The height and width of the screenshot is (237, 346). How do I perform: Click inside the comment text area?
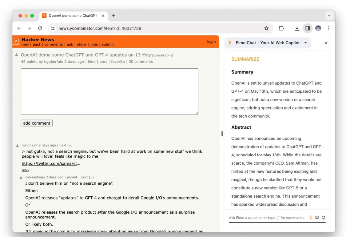pyautogui.click(x=109, y=91)
